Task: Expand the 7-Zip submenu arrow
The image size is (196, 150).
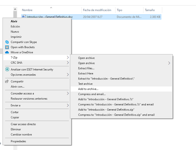Action: (x=68, y=57)
